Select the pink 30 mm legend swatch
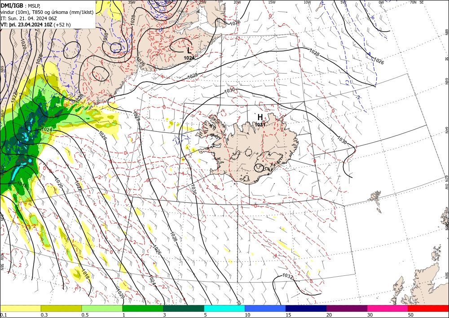The width and height of the screenshot is (449, 318). (388, 308)
